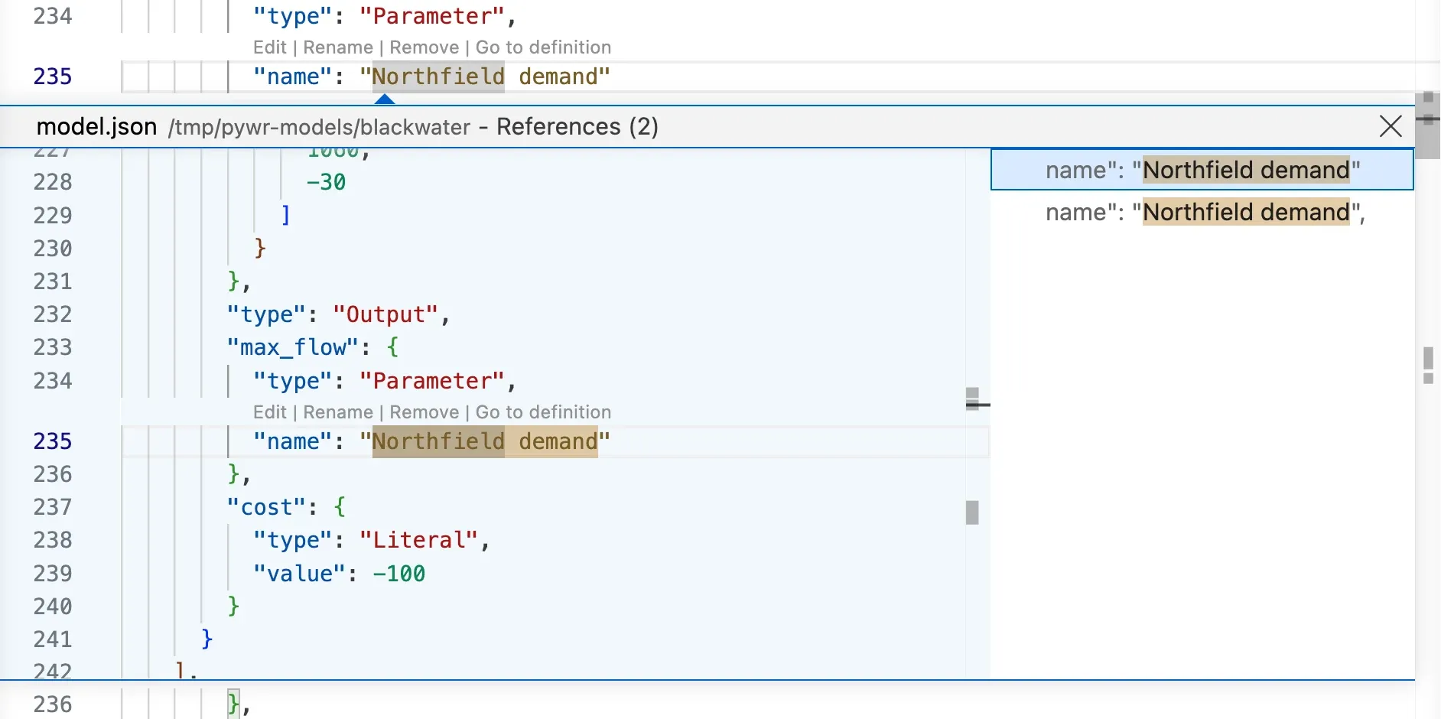Click "Parameter" value on peek line 234
The width and height of the screenshot is (1441, 719).
(432, 381)
